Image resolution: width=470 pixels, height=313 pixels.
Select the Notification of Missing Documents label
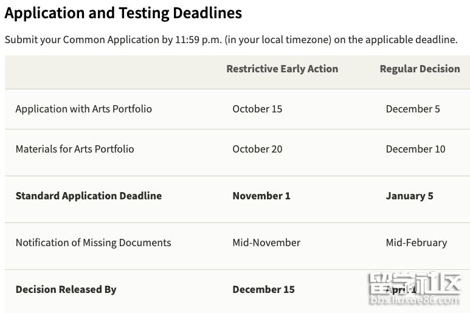pos(93,242)
